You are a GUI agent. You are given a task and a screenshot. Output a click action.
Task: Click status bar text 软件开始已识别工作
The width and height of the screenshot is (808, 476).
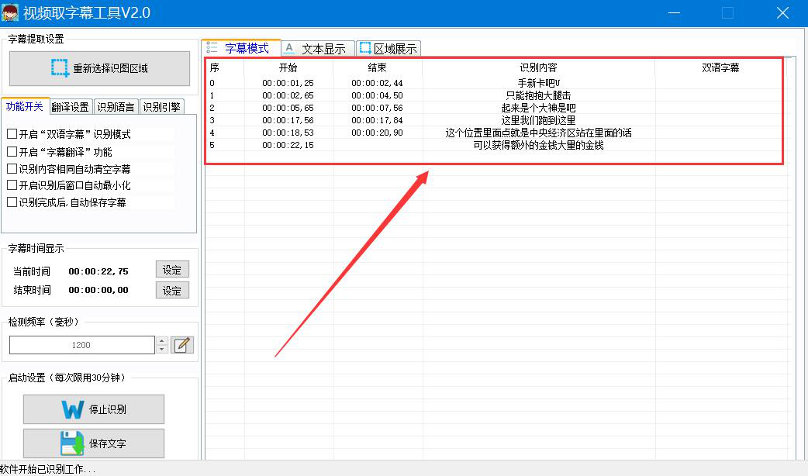coord(47,469)
